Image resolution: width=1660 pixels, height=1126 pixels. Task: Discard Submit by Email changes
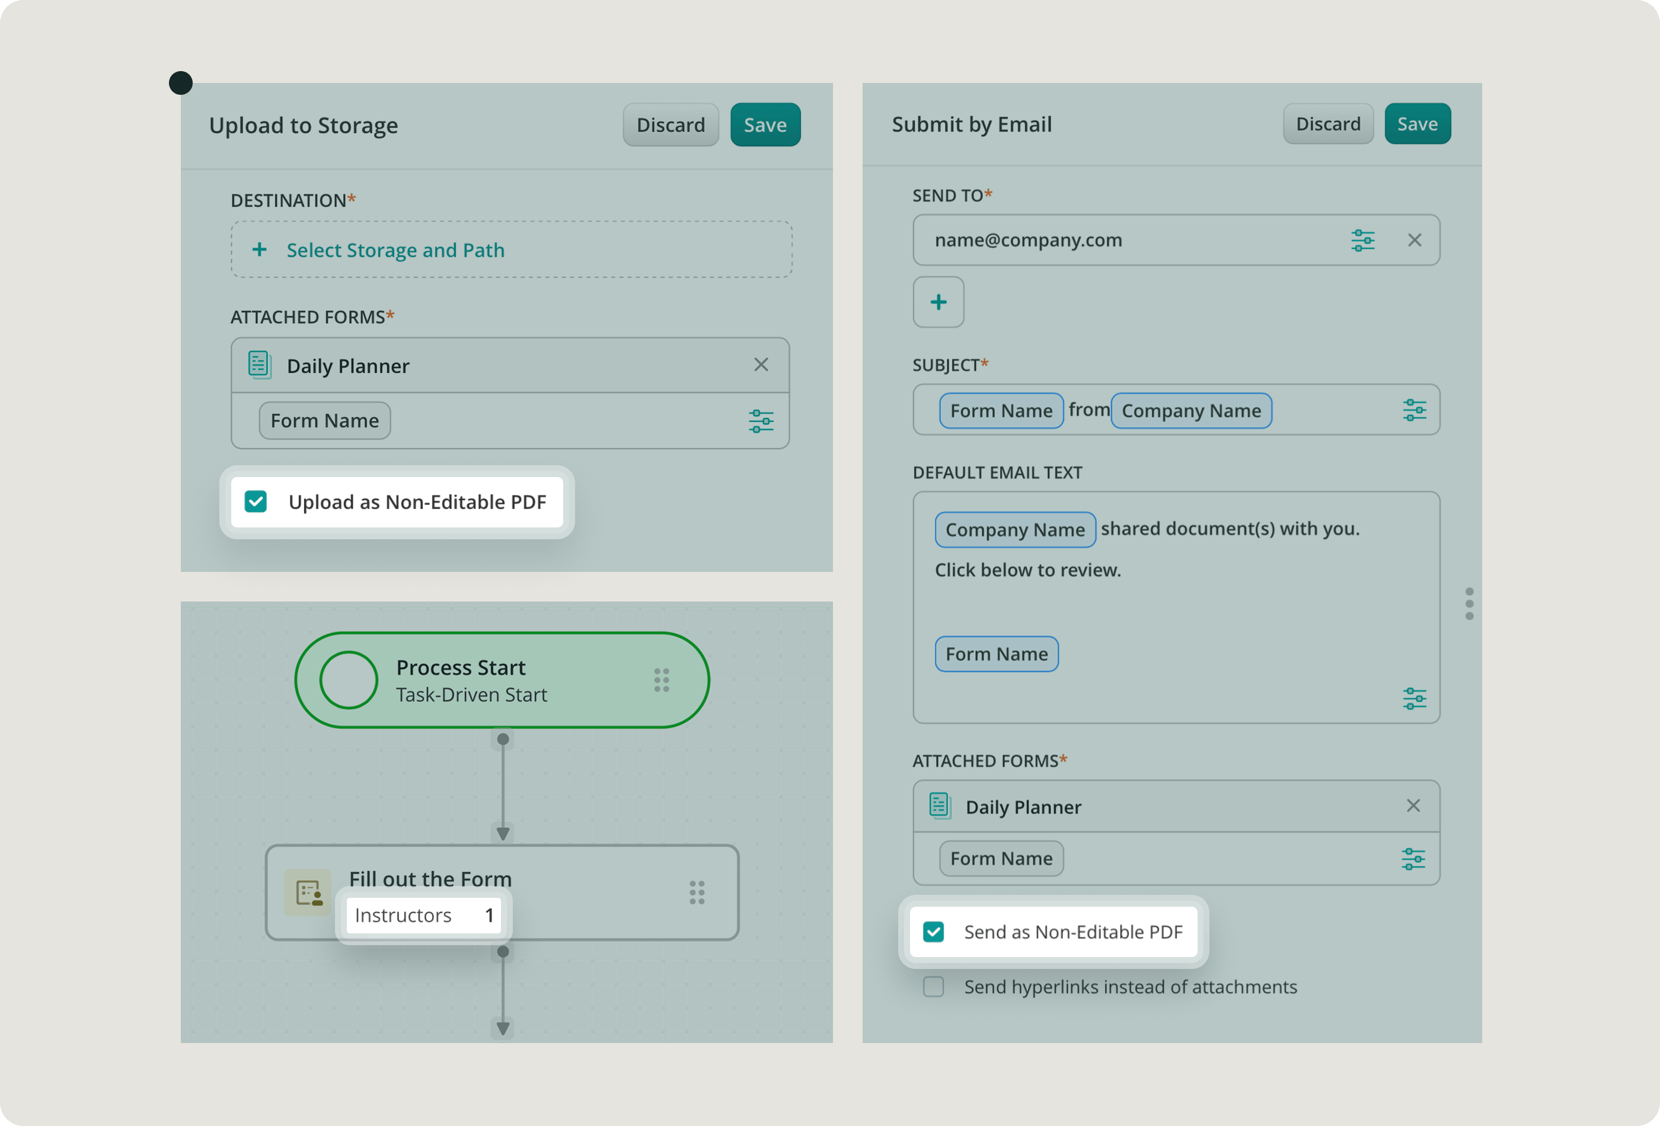pos(1328,124)
